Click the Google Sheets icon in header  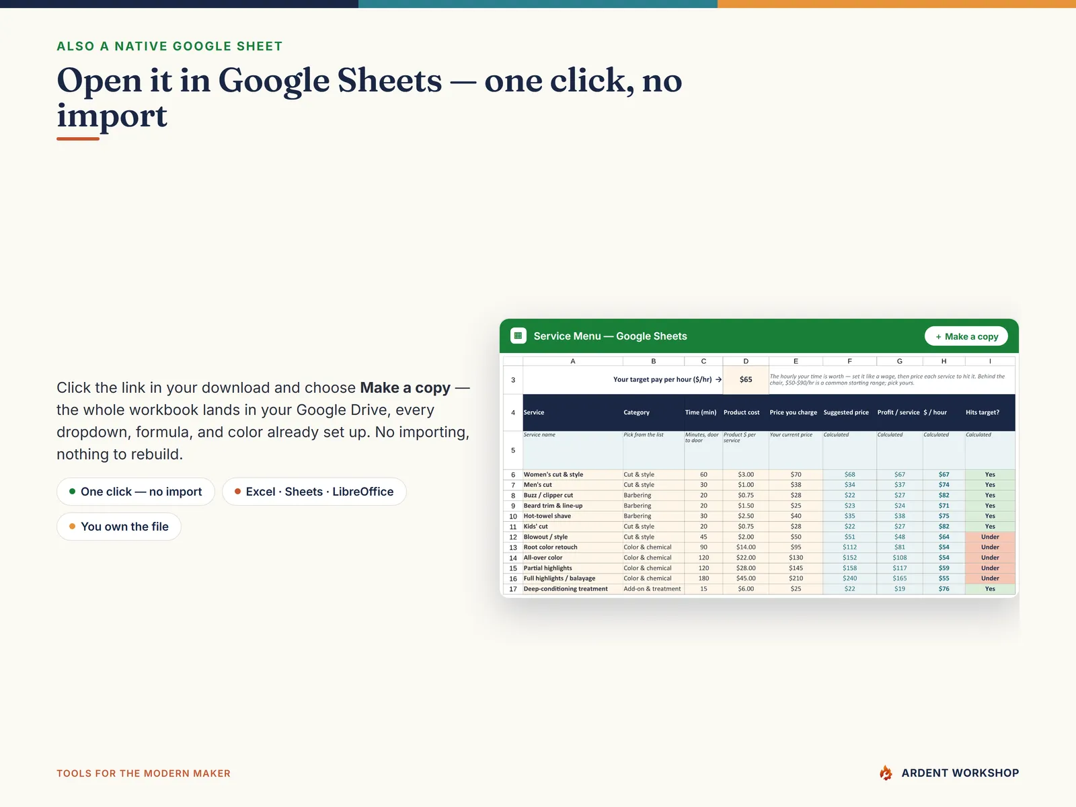(518, 336)
